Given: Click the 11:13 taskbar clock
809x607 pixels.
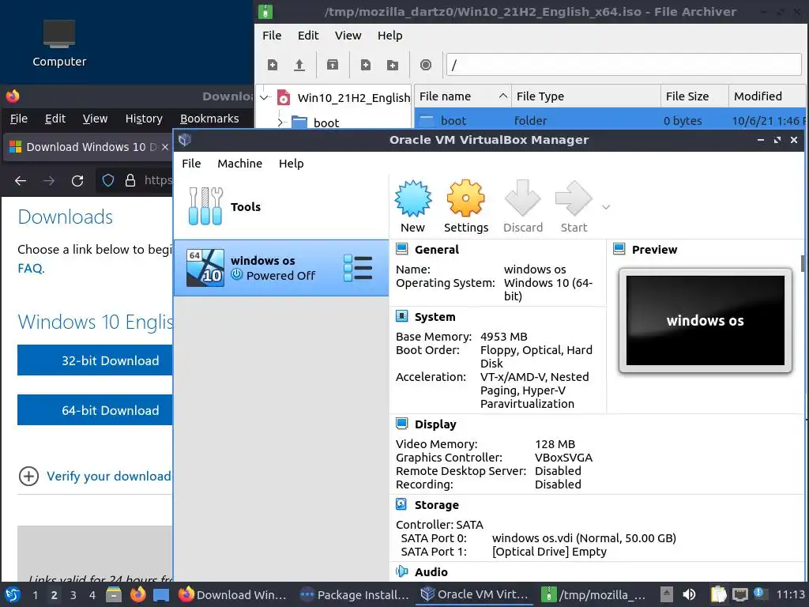Looking at the screenshot, I should [790, 594].
